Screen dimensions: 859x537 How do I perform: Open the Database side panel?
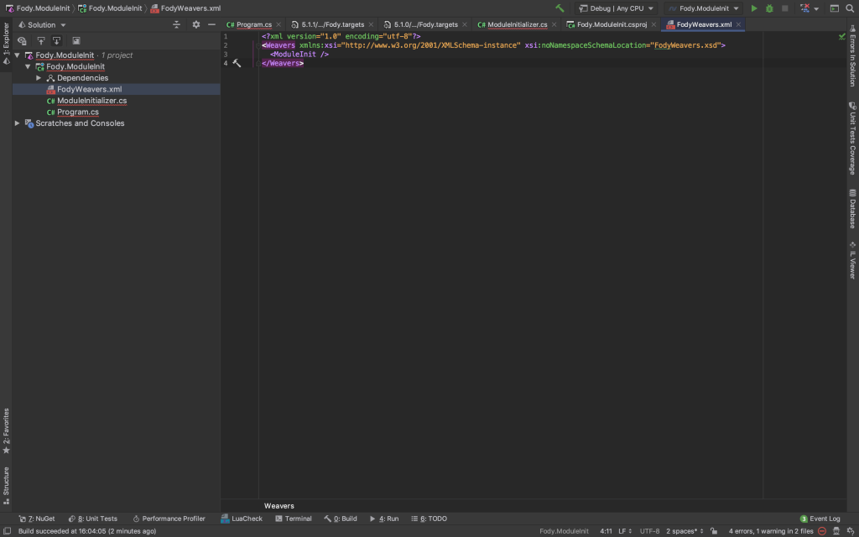point(852,209)
